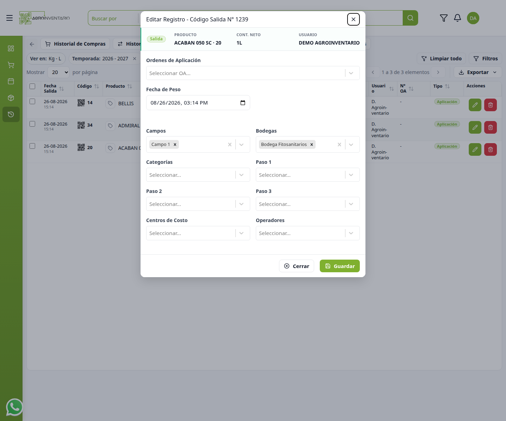Viewport: 506px width, 421px height.
Task: Open the Paso 1 dropdown
Action: tap(308, 175)
